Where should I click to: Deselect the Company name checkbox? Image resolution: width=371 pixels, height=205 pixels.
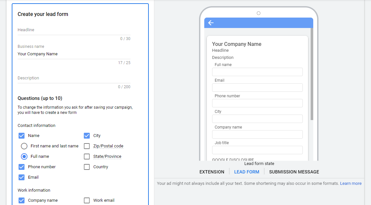point(22,200)
